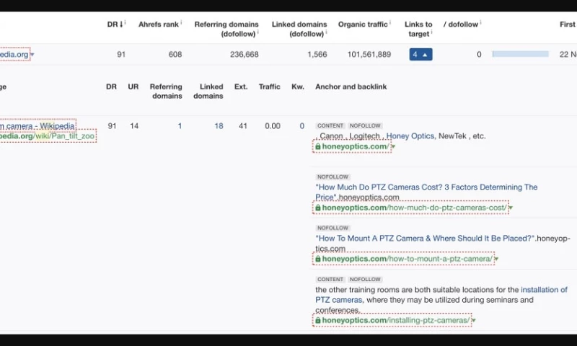577x346 pixels.
Task: Click referring domains value 236,668
Action: click(x=245, y=54)
